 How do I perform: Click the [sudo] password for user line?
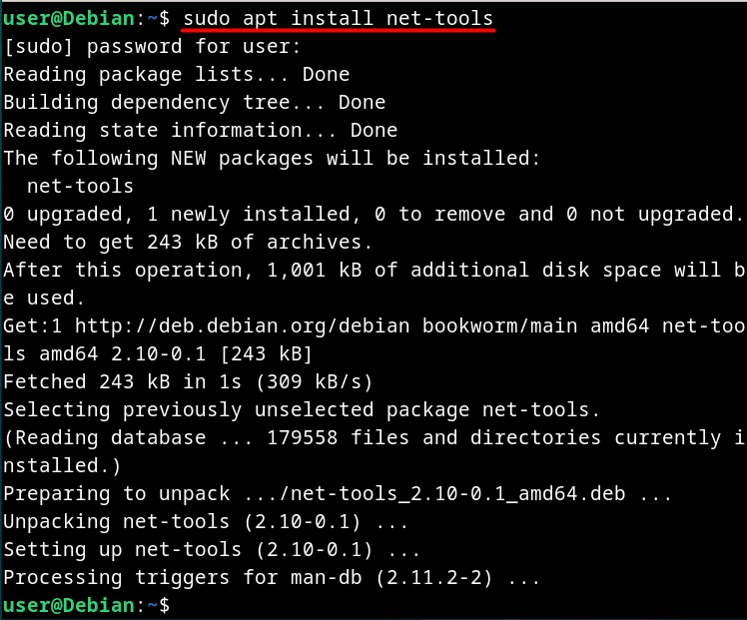152,47
